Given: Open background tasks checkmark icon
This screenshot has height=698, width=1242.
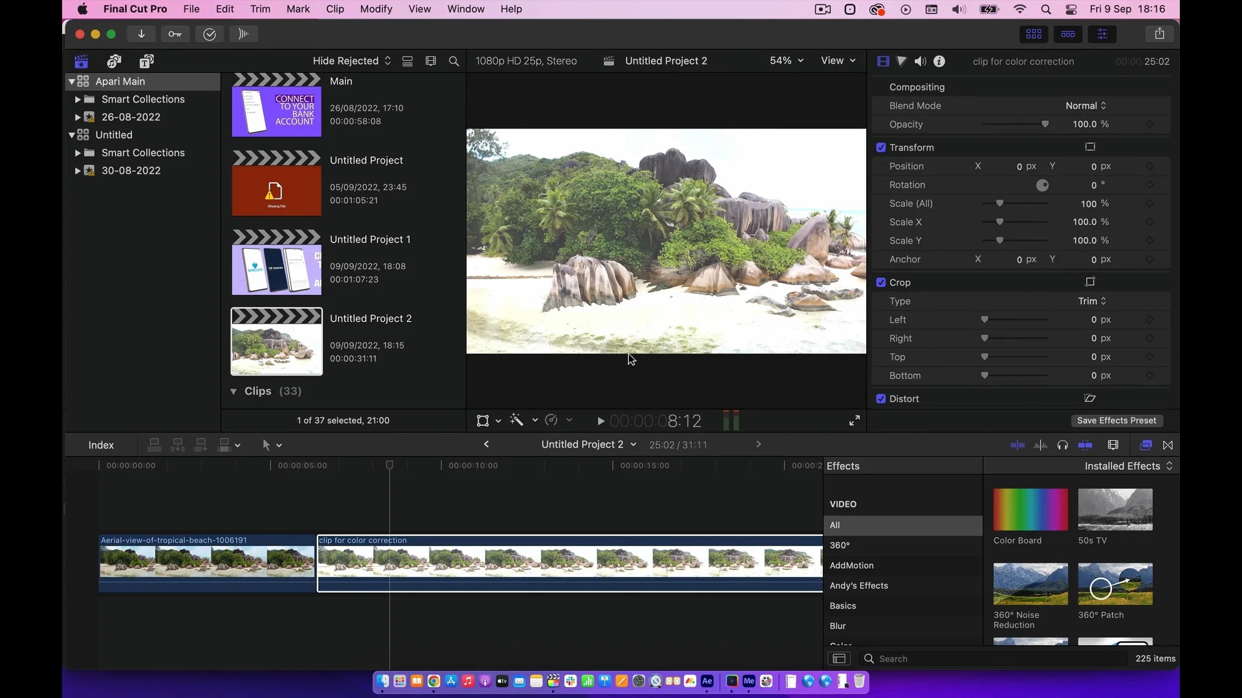Looking at the screenshot, I should tap(210, 34).
